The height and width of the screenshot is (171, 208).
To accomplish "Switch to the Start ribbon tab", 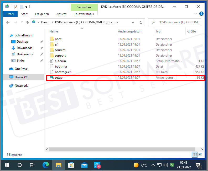I will click(x=24, y=14).
